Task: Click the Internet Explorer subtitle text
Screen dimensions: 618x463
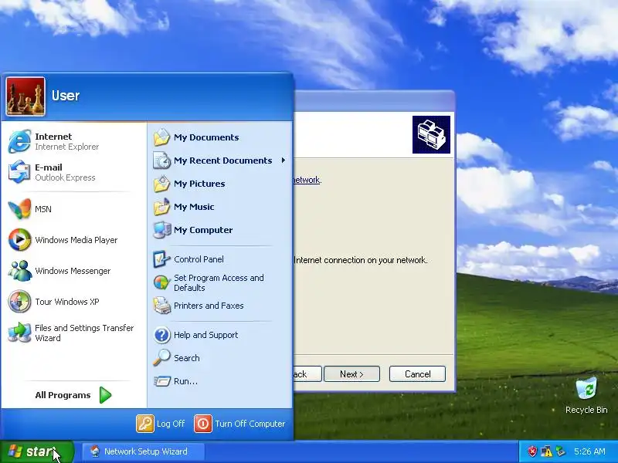Action: [x=67, y=147]
